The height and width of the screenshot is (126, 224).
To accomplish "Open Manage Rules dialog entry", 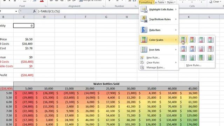I will click(x=159, y=68).
